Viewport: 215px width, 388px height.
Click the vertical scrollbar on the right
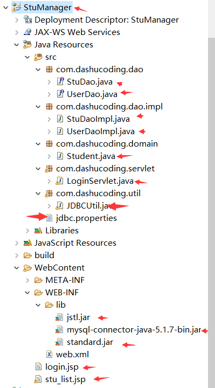pos(211,210)
